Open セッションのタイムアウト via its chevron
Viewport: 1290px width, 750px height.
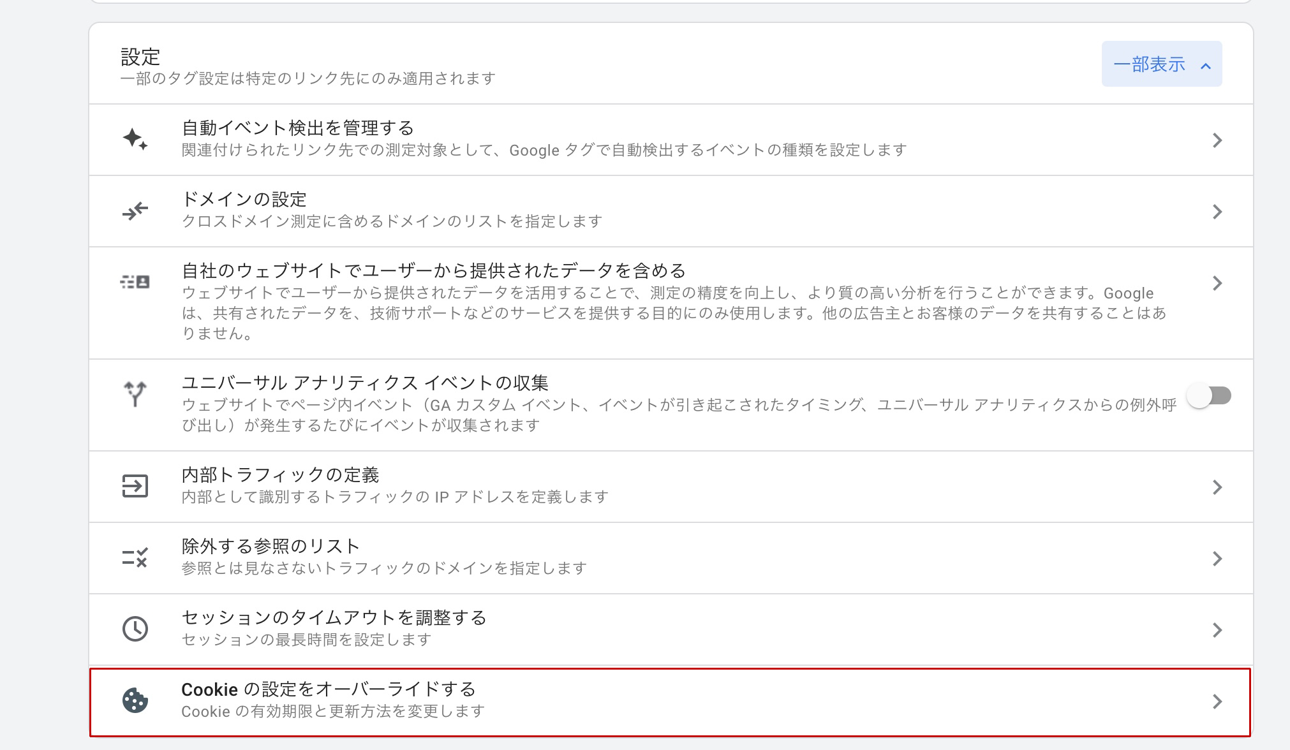click(x=1217, y=630)
